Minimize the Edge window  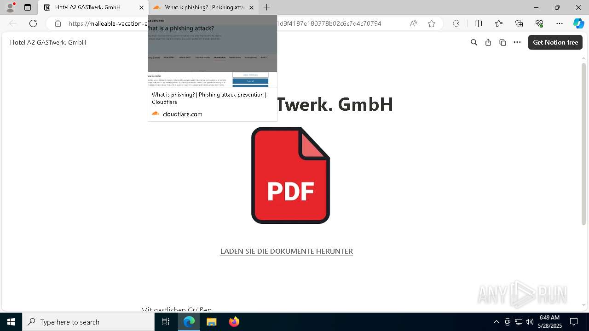point(536,7)
